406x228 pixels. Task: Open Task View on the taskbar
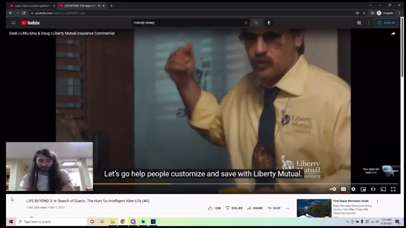tap(102, 222)
